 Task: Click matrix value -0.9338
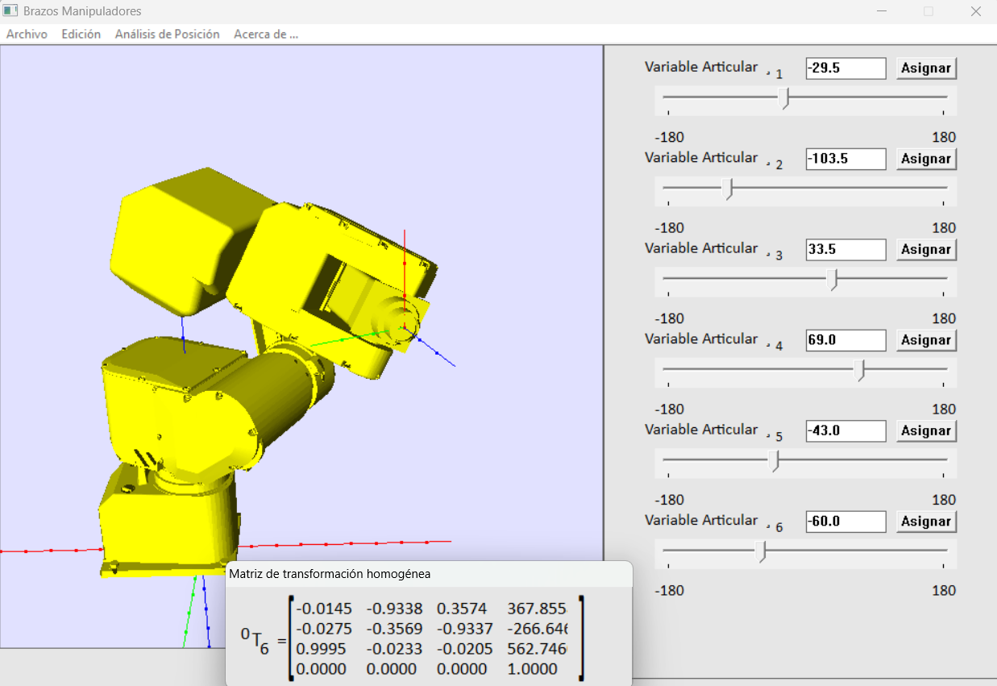click(394, 609)
